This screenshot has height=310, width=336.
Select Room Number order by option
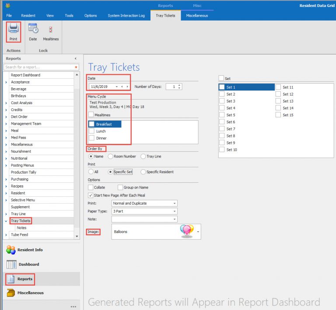click(x=110, y=157)
